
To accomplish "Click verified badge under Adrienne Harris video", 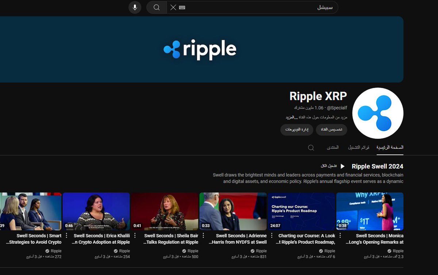I will coord(253,251).
